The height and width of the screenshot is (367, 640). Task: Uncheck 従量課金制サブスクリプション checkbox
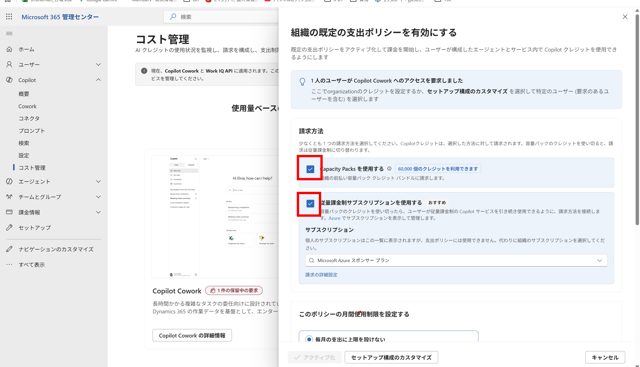(310, 204)
